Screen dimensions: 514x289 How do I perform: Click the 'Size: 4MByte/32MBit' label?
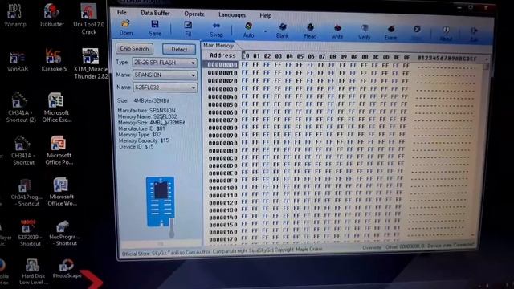pos(143,100)
